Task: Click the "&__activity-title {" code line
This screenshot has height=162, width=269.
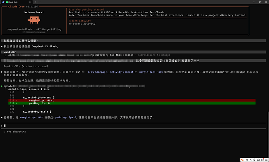Action: point(37,112)
